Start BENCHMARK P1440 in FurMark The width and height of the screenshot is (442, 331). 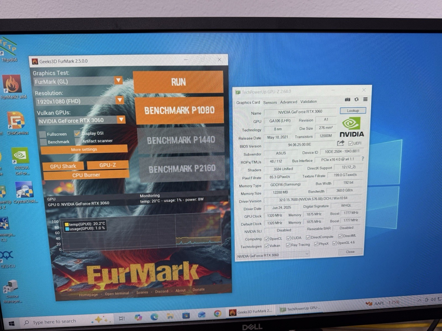click(181, 140)
